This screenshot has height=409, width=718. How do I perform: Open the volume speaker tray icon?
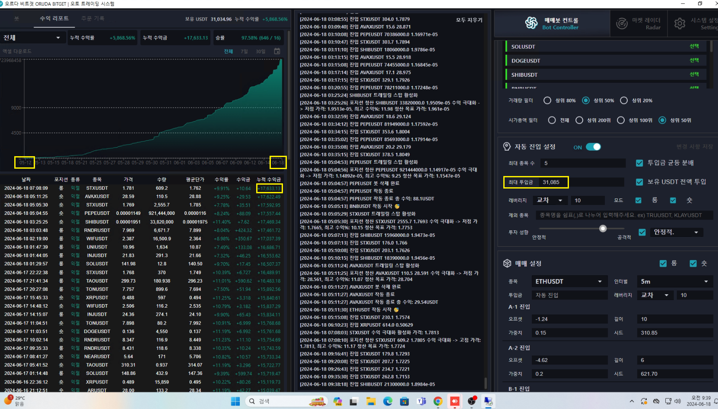pos(677,401)
